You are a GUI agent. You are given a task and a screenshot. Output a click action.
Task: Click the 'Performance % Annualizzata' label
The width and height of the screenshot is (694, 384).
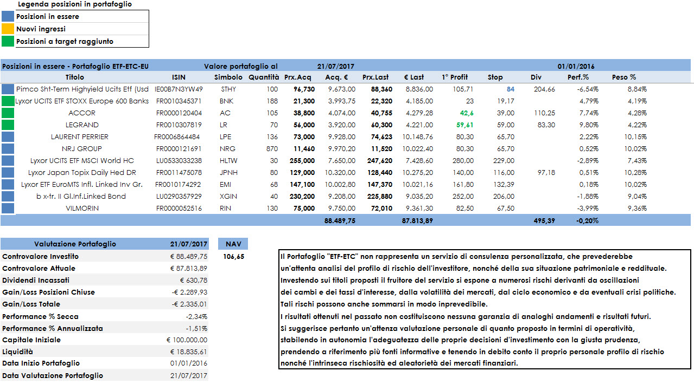[52, 329]
